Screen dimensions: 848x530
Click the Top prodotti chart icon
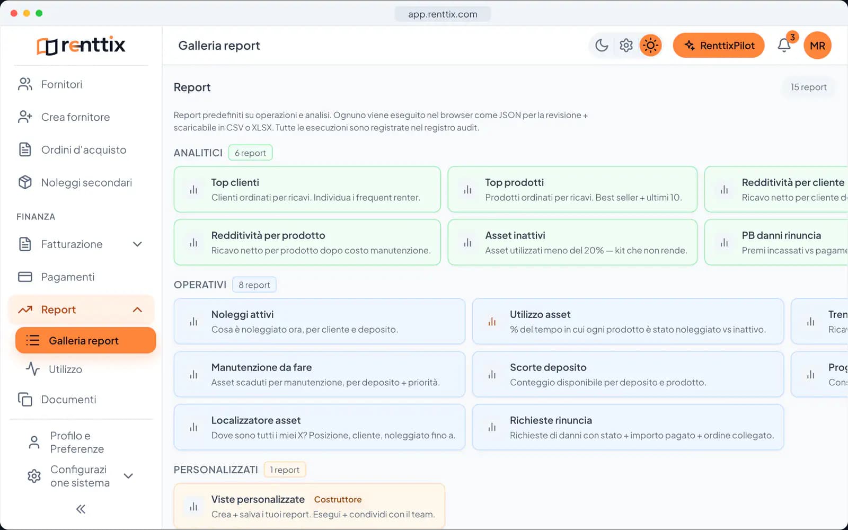(467, 190)
